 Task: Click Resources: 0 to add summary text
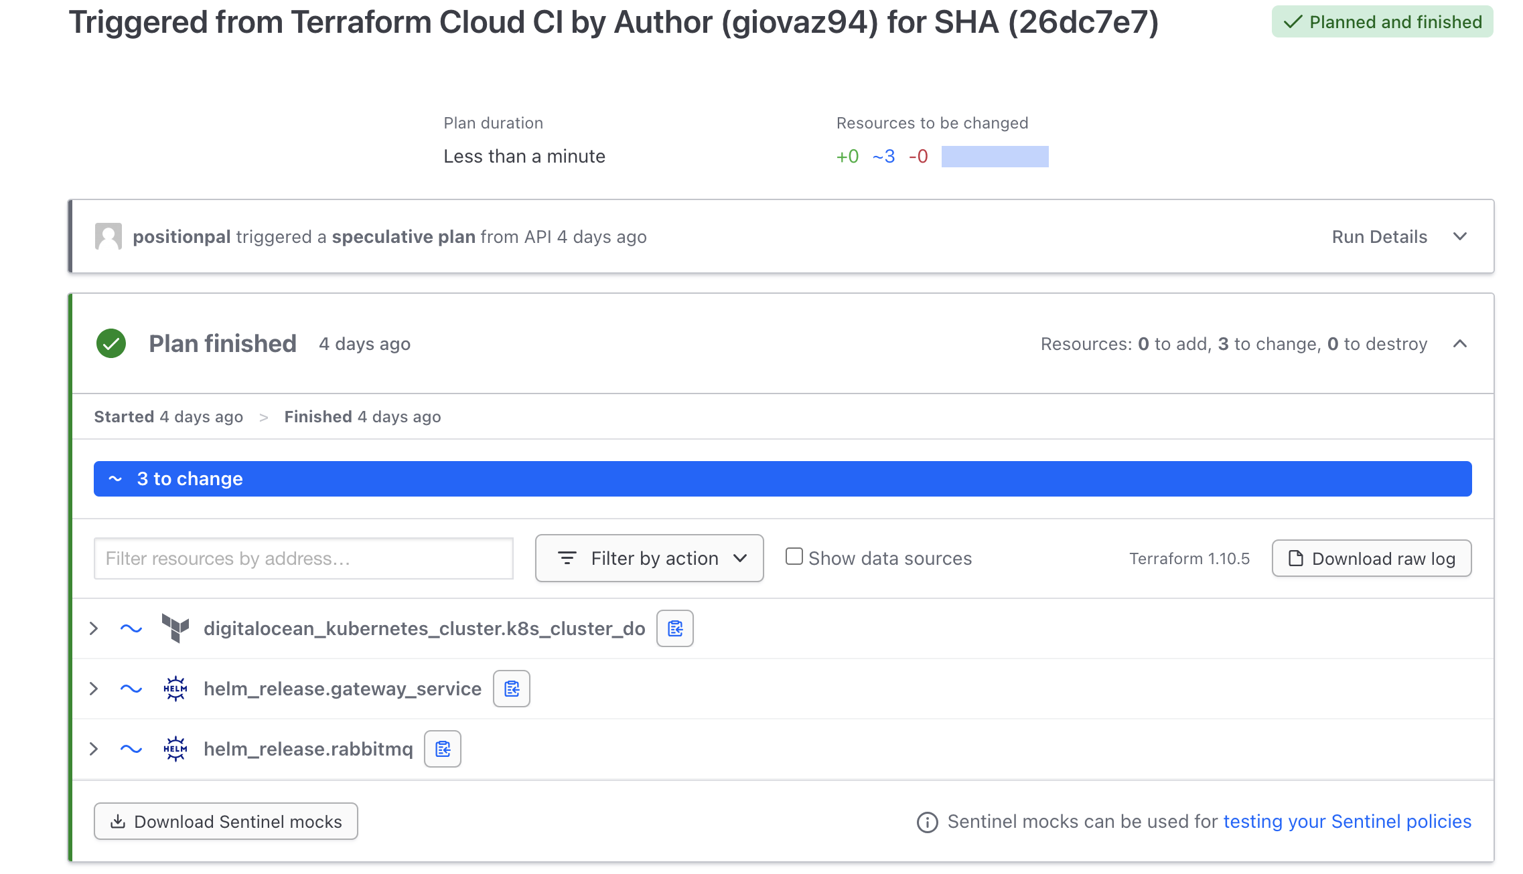point(1234,344)
